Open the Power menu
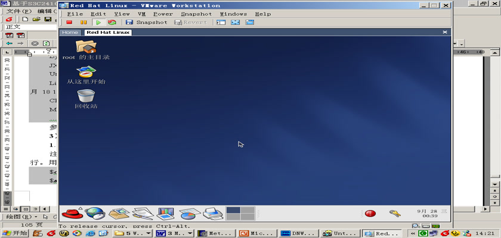Viewport: 501px width, 238px height. point(163,14)
